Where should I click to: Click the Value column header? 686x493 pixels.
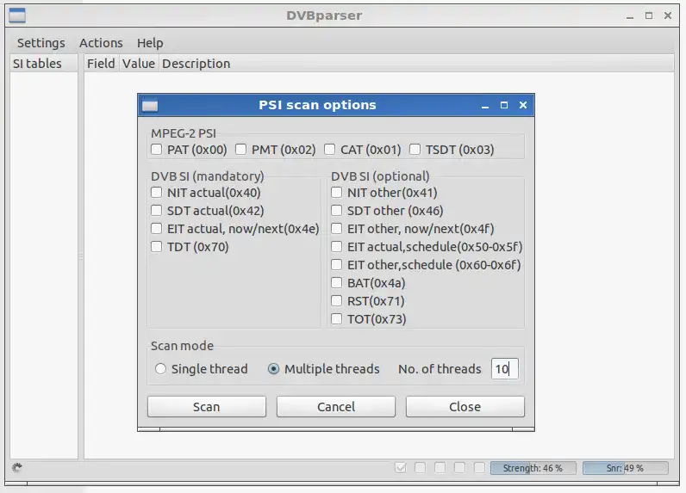(x=139, y=64)
